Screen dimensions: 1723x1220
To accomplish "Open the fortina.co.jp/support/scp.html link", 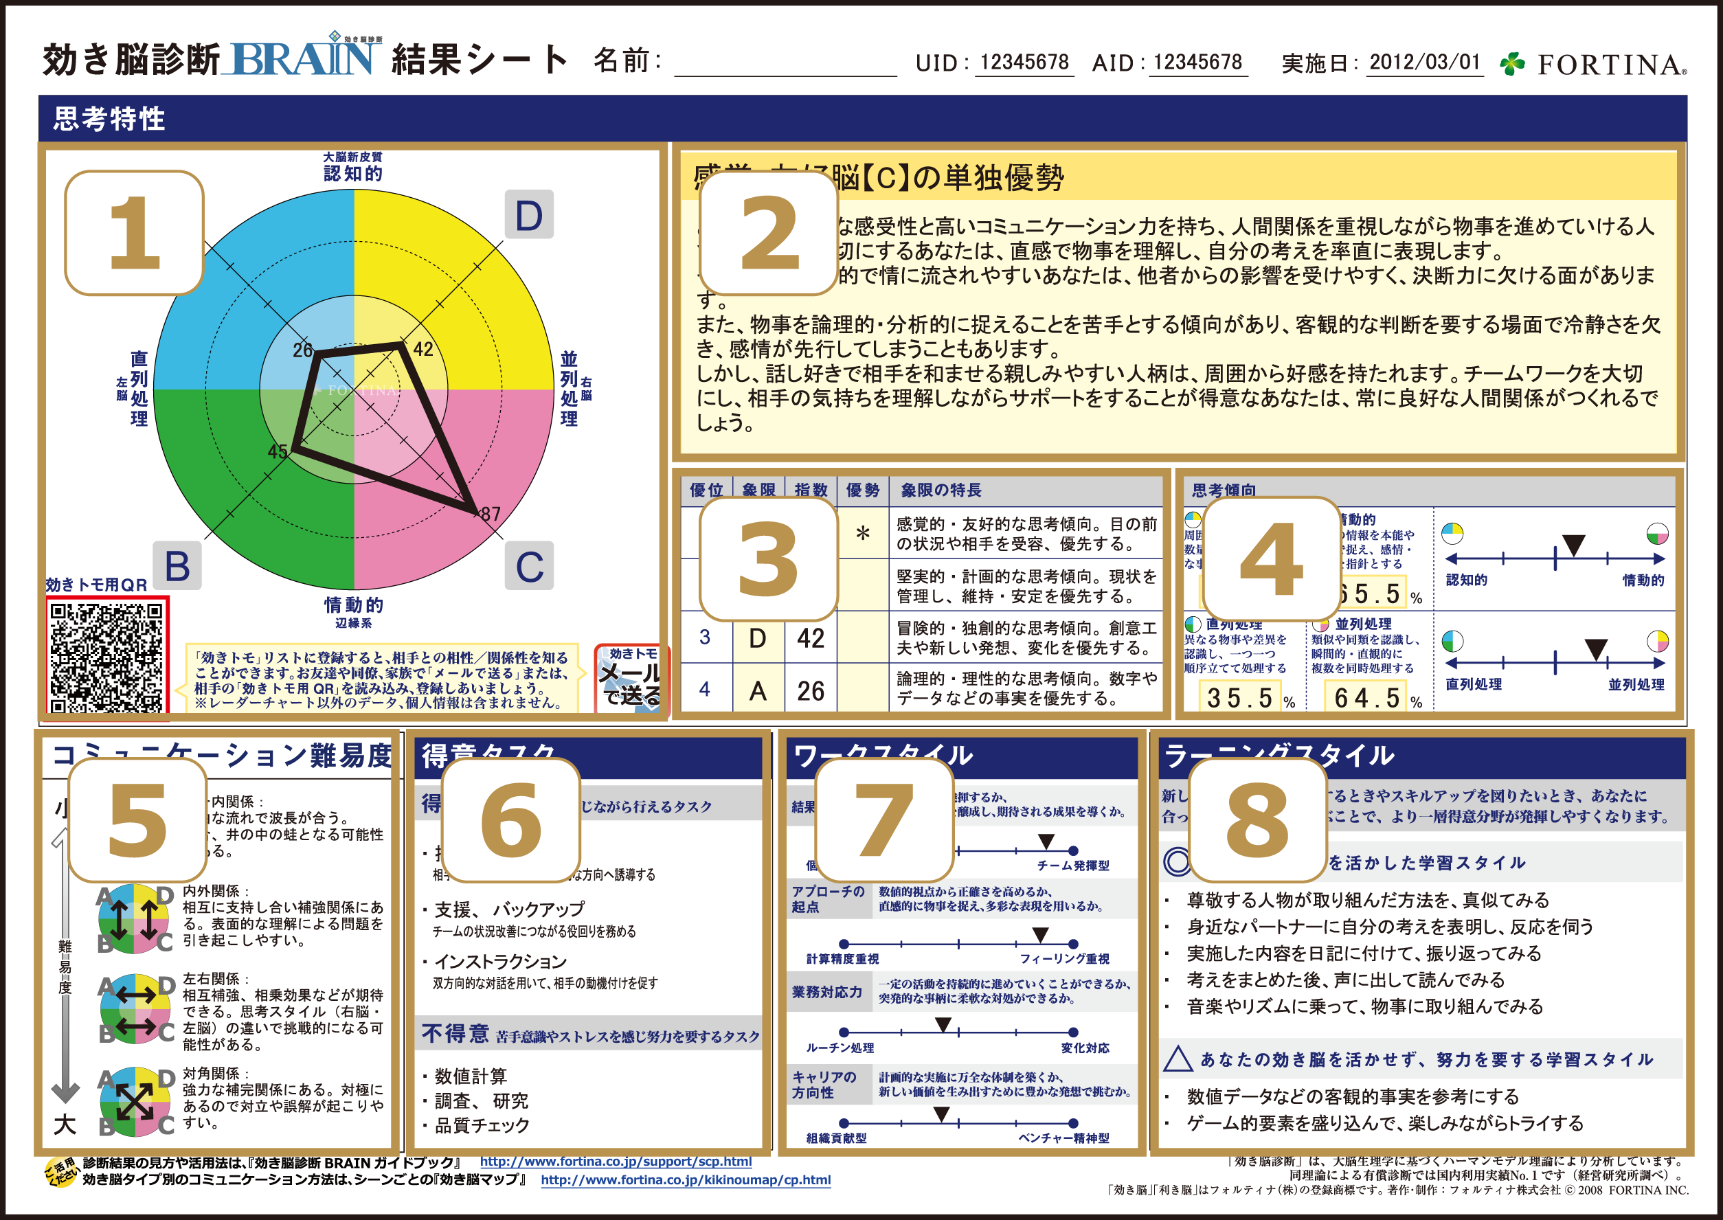I will coord(615,1161).
